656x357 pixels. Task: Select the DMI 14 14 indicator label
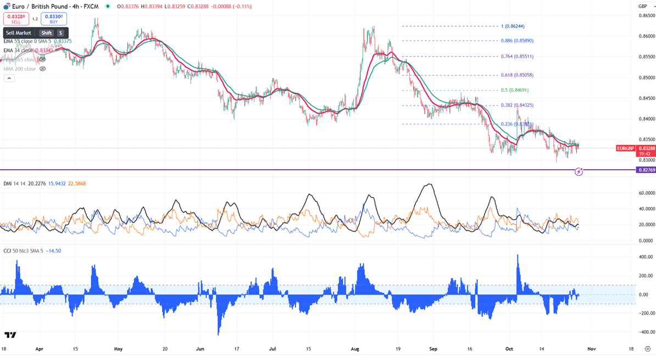coord(15,183)
